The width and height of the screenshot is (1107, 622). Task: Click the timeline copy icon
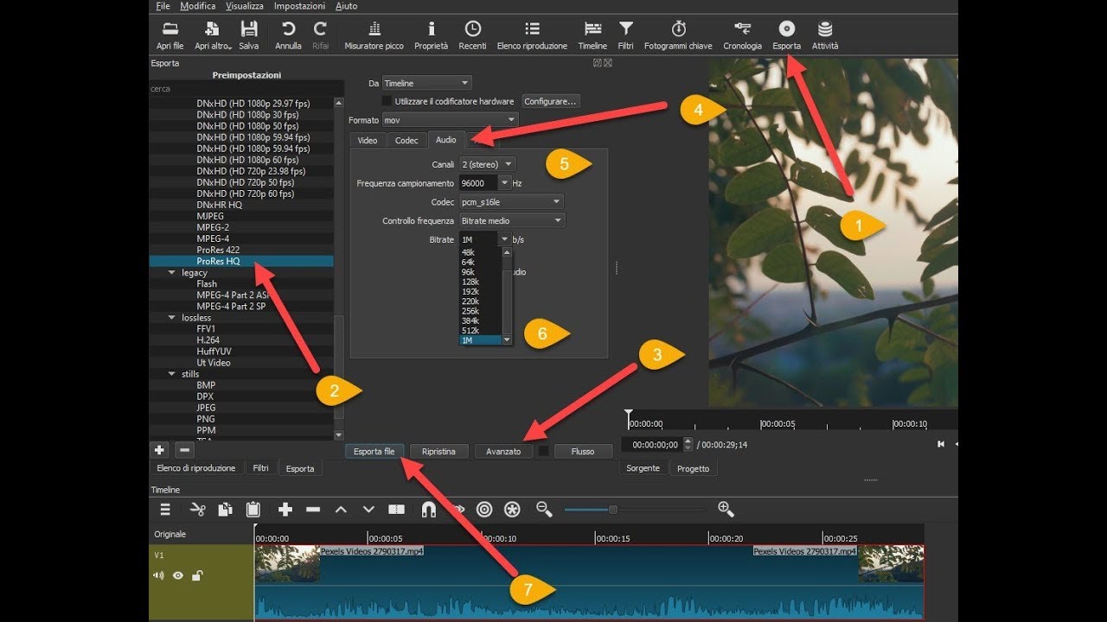pos(225,510)
